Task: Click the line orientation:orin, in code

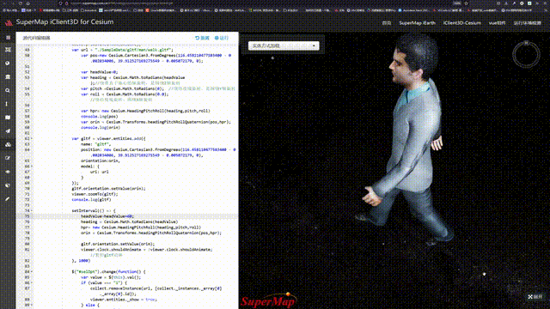Action: click(101, 161)
